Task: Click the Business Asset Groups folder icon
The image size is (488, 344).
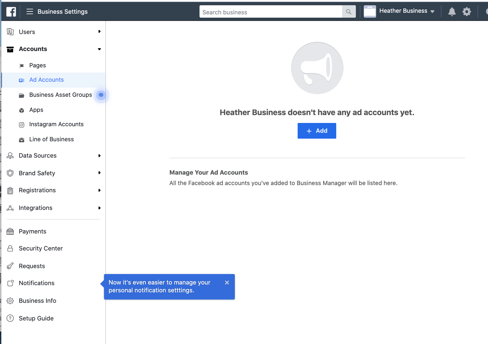Action: pyautogui.click(x=22, y=95)
